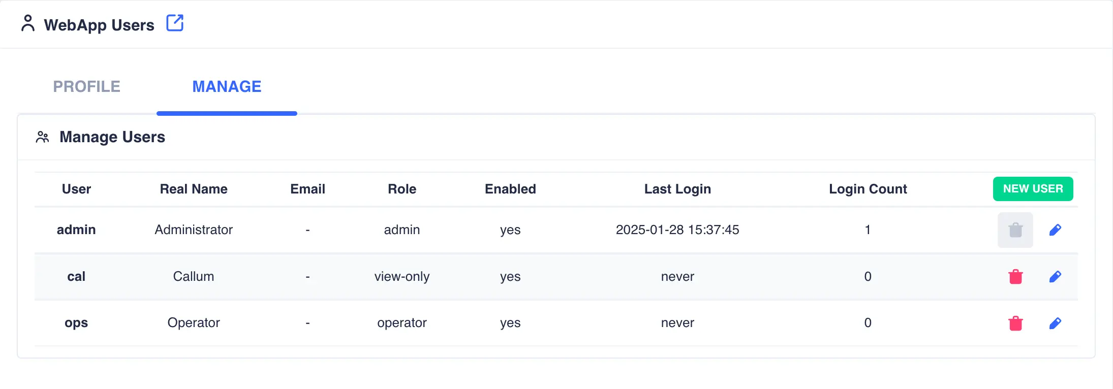Viewport: 1113px width, 389px height.
Task: Click the Last Login column header
Action: tap(677, 188)
